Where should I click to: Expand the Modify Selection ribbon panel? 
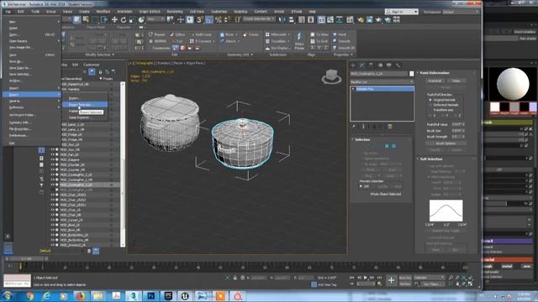pyautogui.click(x=99, y=55)
